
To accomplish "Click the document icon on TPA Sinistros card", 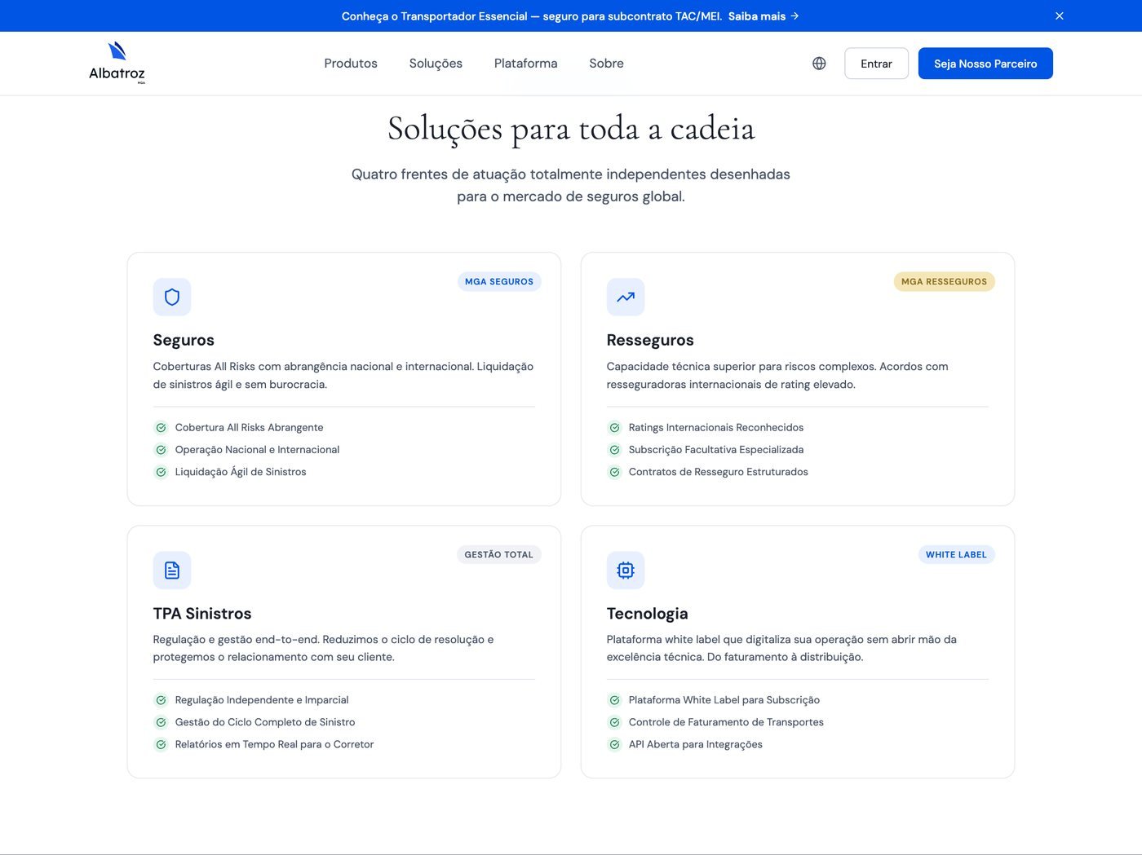I will 172,570.
